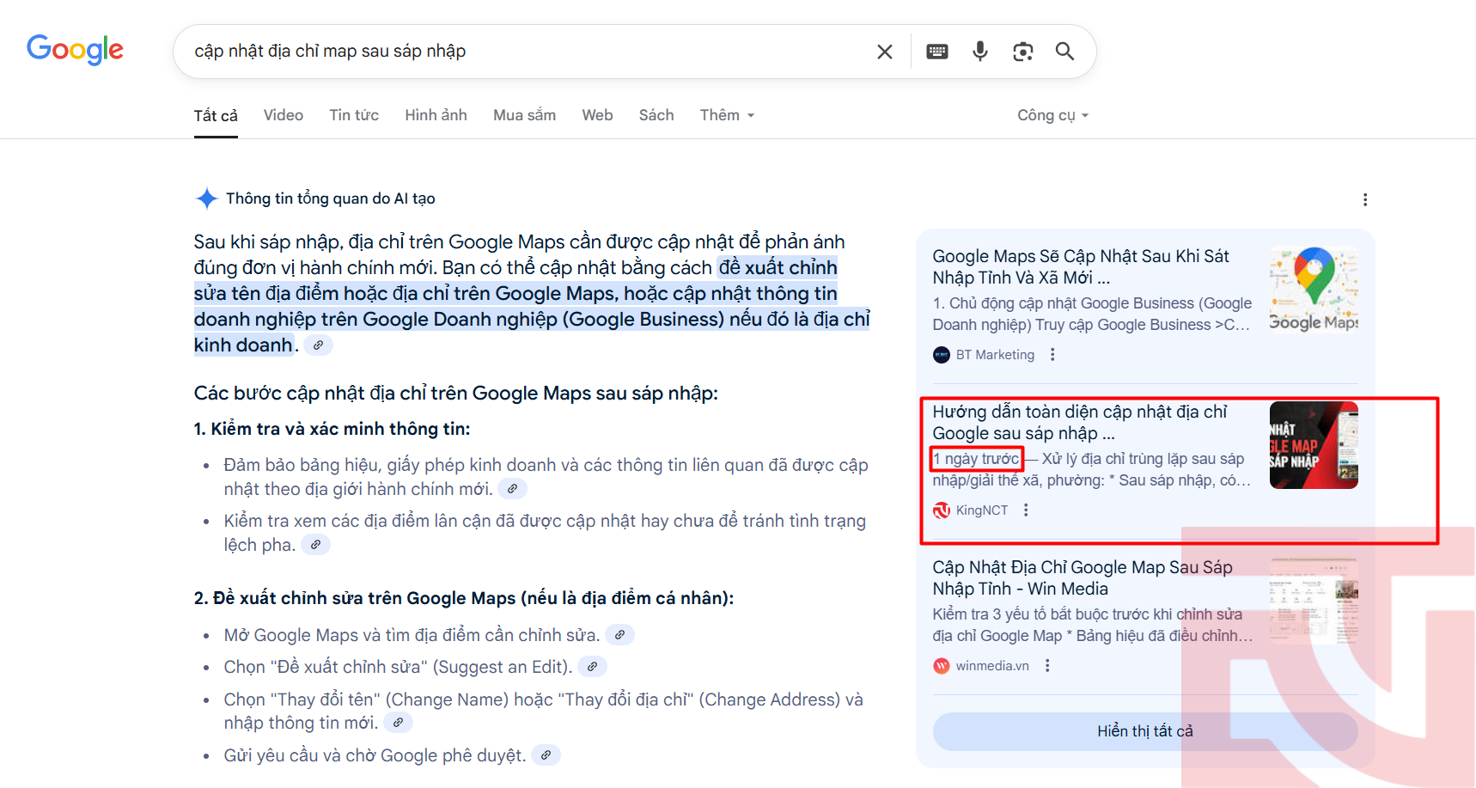Start voice search with microphone icon
Screen dimensions: 1476x788
tap(979, 52)
